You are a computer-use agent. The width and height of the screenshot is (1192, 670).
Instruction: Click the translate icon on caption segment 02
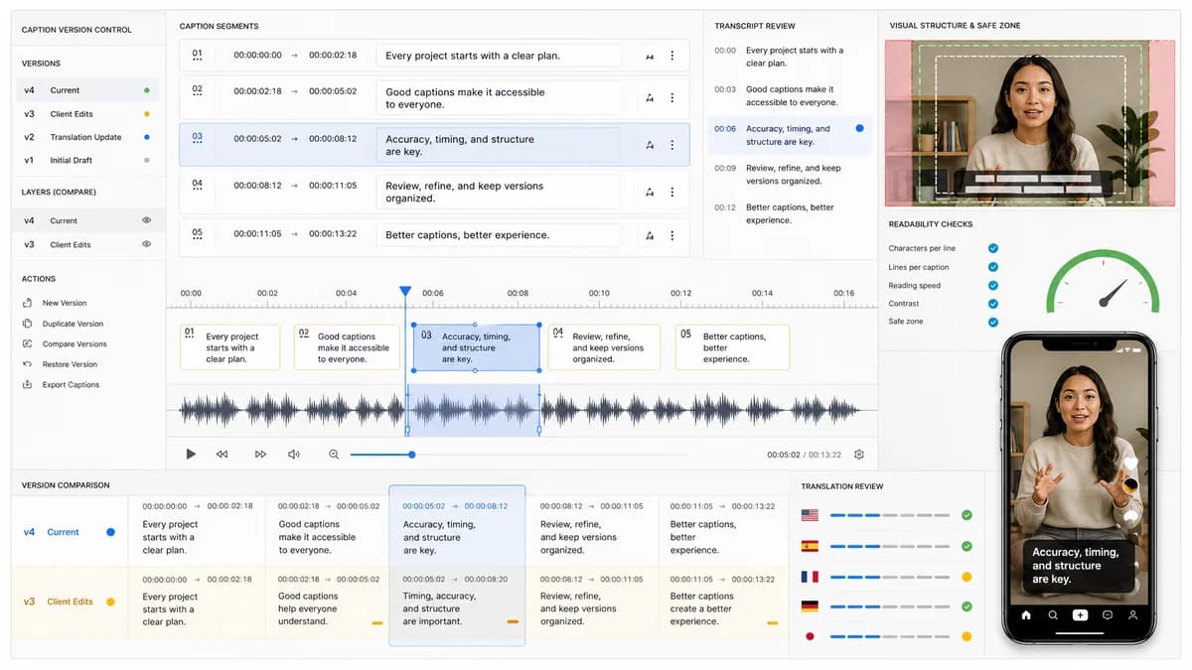pos(650,97)
